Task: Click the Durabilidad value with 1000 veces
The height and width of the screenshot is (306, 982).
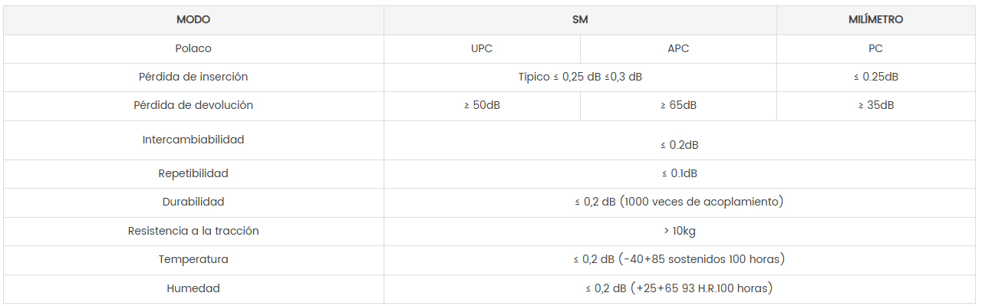Action: click(x=679, y=202)
